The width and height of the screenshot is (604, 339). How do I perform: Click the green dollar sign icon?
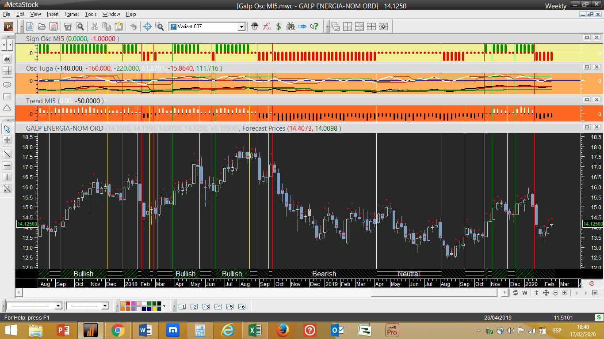(x=279, y=26)
